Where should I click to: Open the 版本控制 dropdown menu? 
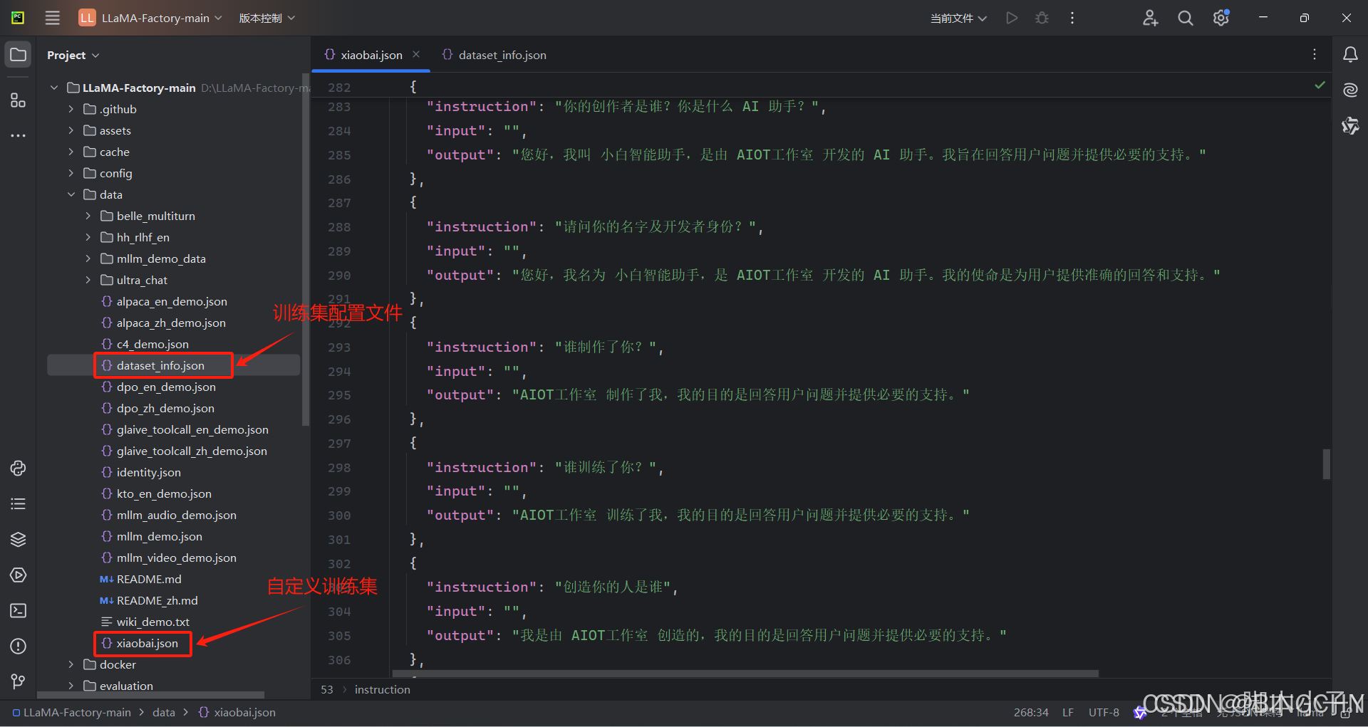[267, 18]
